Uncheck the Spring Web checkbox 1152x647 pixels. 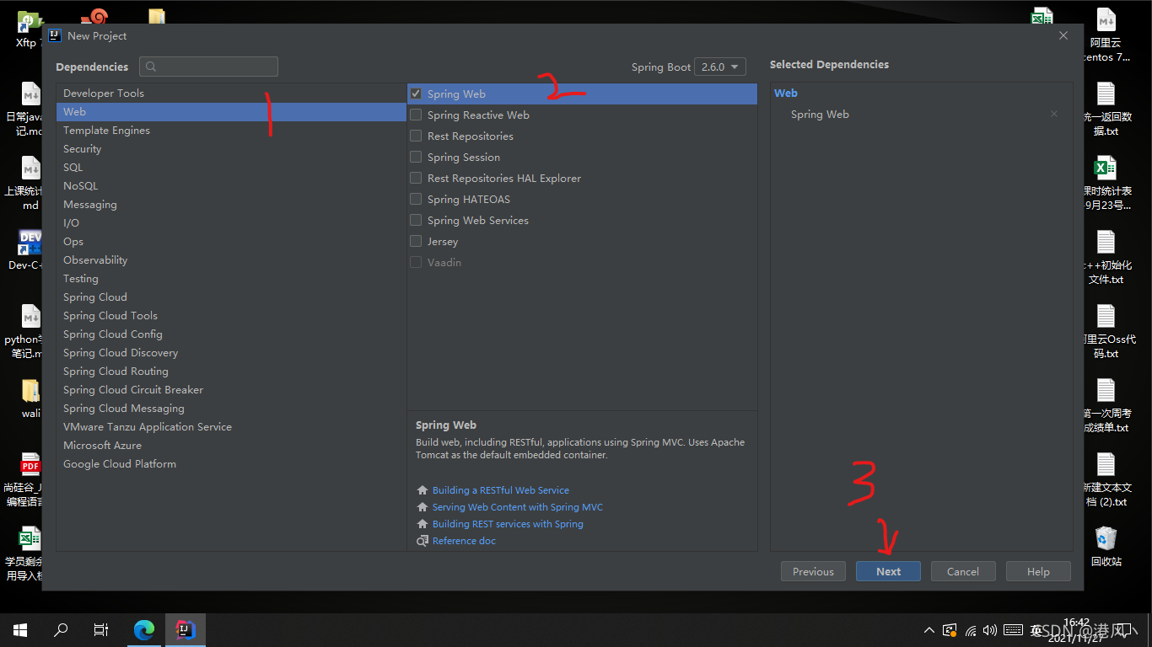[x=416, y=94]
